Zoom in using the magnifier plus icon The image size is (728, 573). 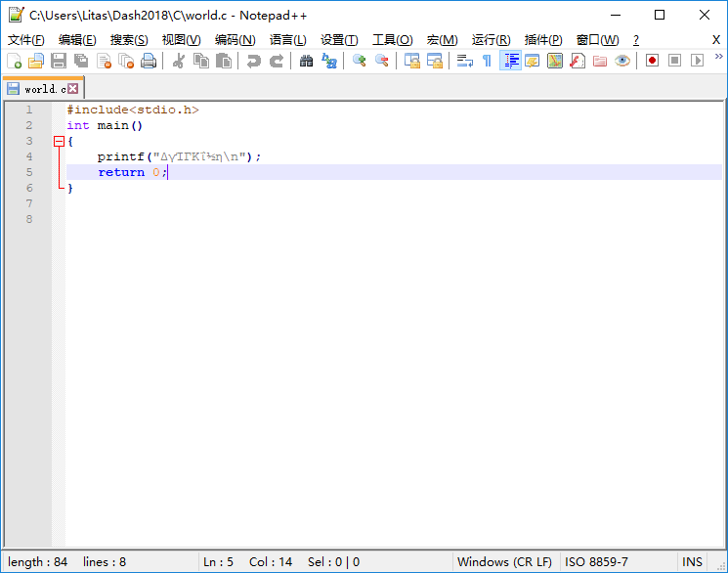click(359, 61)
